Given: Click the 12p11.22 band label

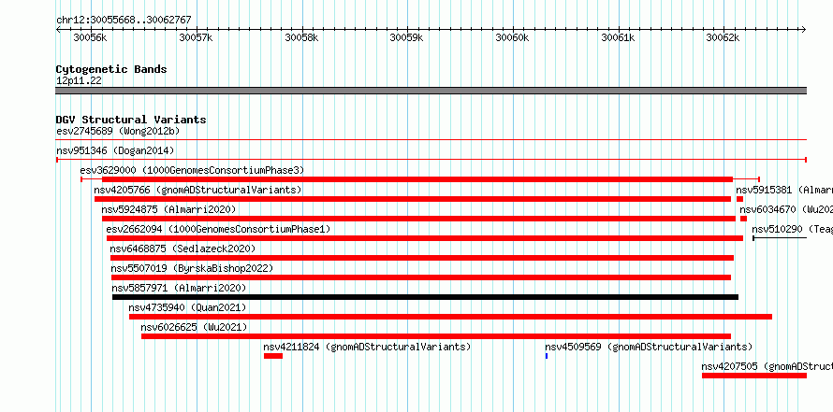Looking at the screenshot, I should coord(79,80).
